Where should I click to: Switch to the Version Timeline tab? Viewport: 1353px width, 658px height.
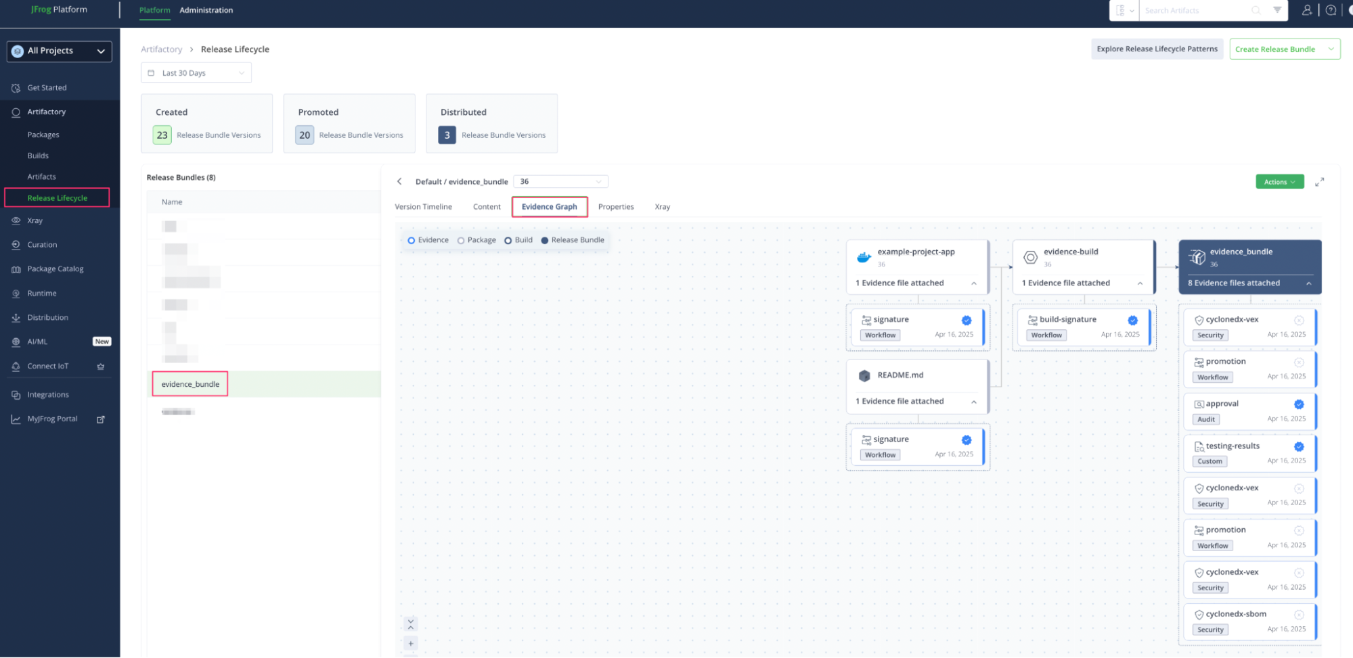pyautogui.click(x=423, y=207)
